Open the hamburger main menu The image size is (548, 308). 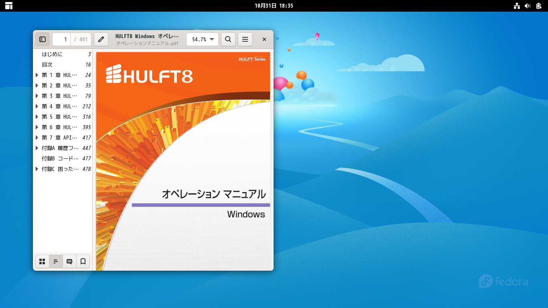245,39
